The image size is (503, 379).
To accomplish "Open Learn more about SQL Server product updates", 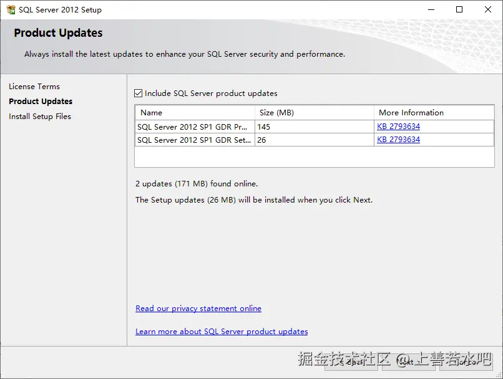I will click(222, 331).
